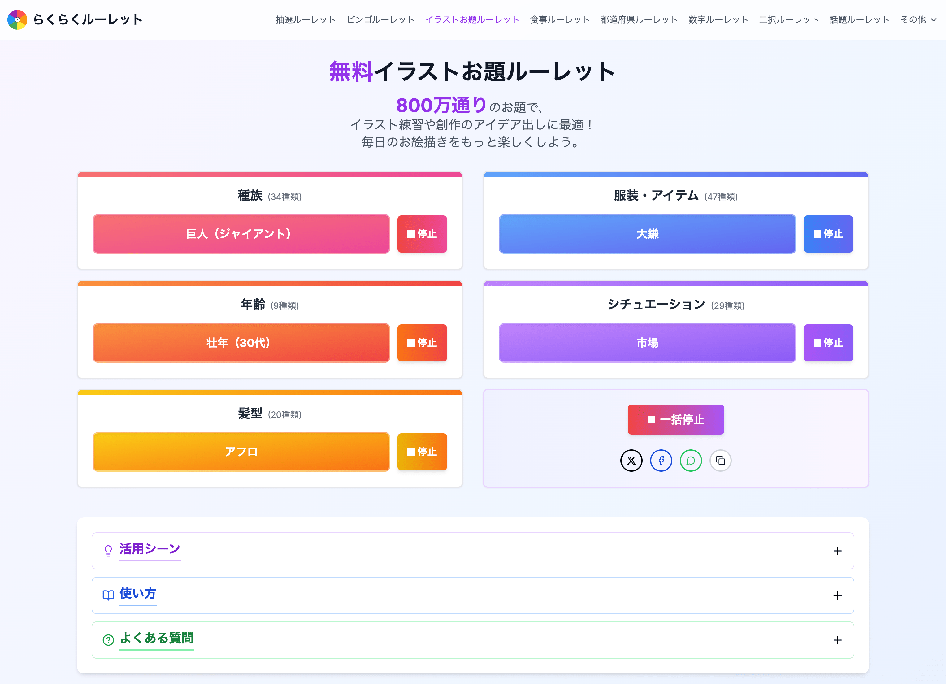946x684 pixels.
Task: Expand the 使い方 section plus sign
Action: (x=837, y=595)
